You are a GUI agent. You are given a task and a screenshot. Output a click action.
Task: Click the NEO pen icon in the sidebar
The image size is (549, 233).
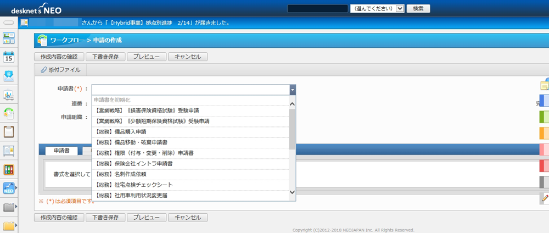(9, 188)
